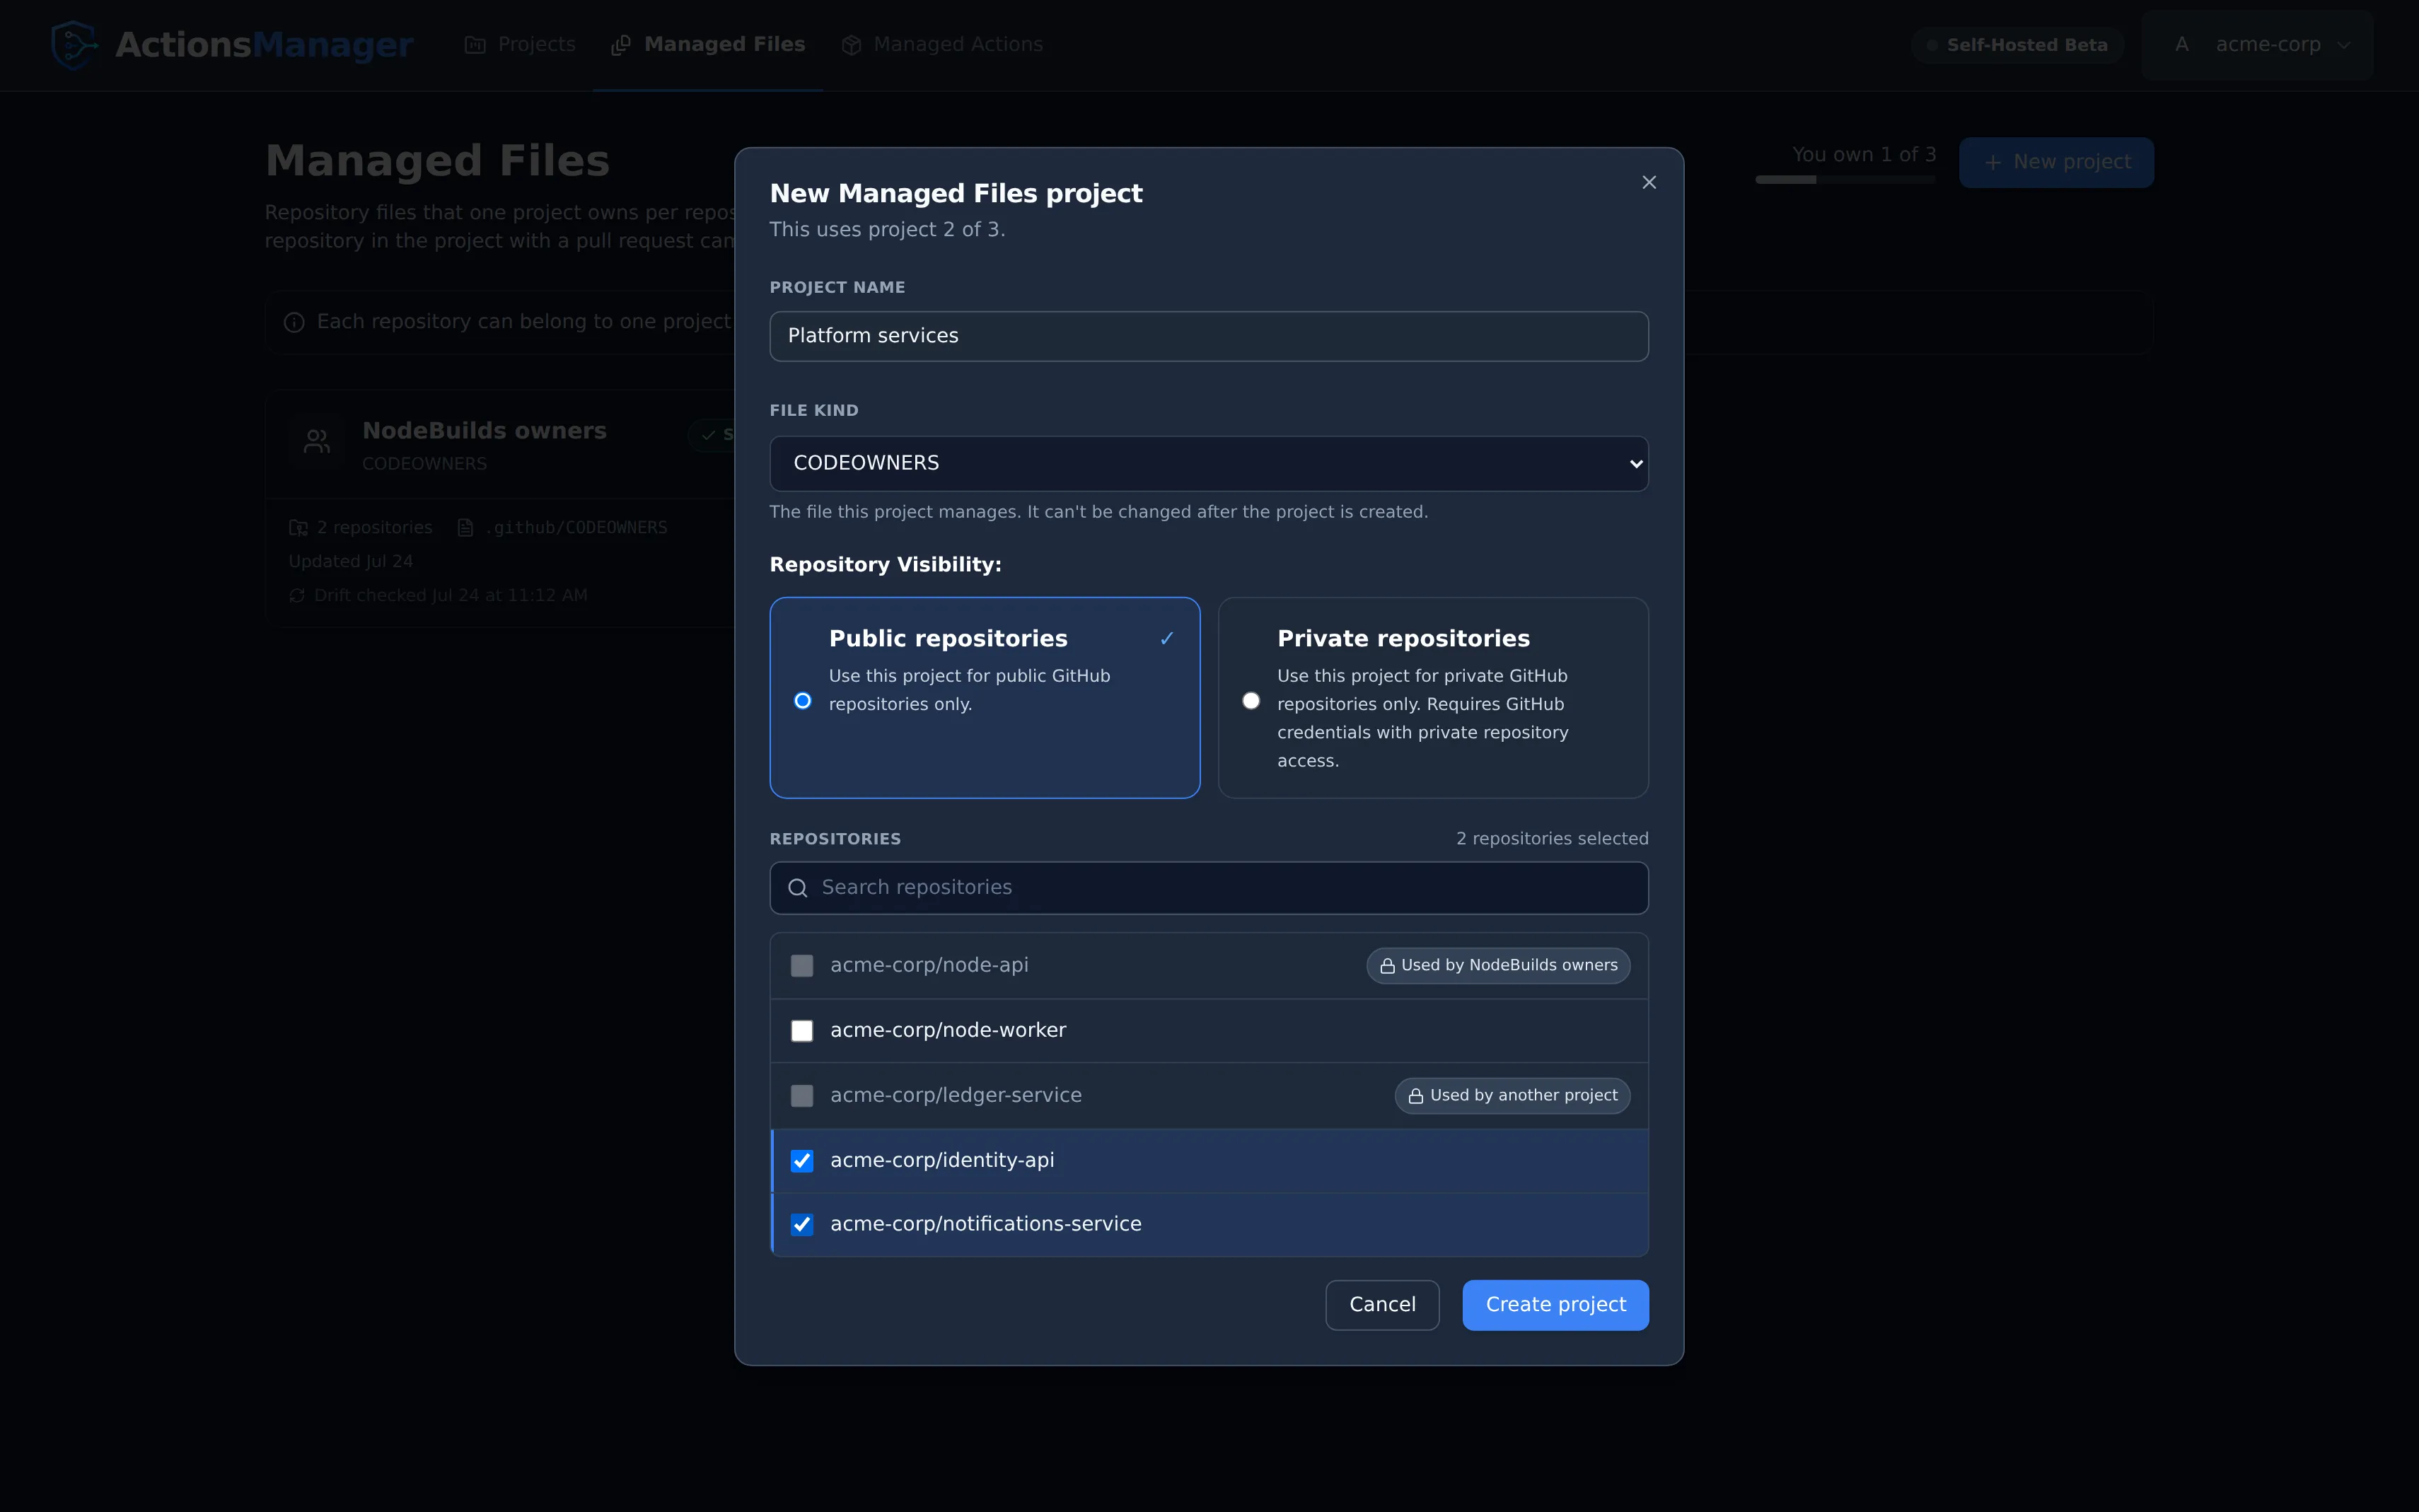Click lock icon on Used by NodeBuilds owners badge
2419x1512 pixels.
click(1387, 966)
